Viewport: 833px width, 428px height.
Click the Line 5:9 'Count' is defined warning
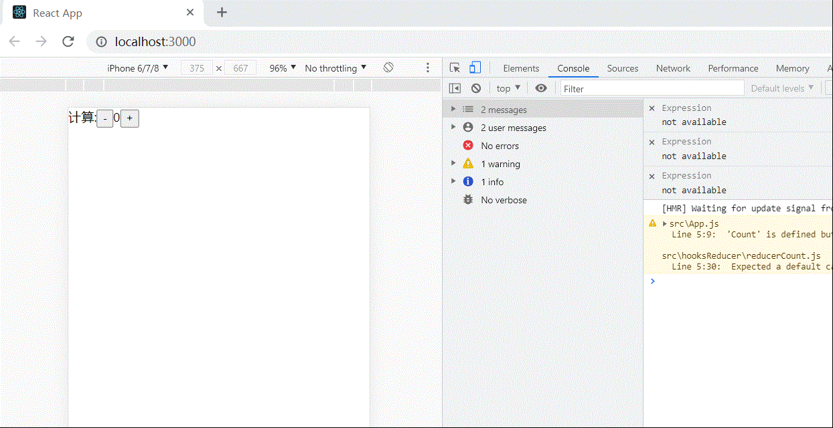752,235
